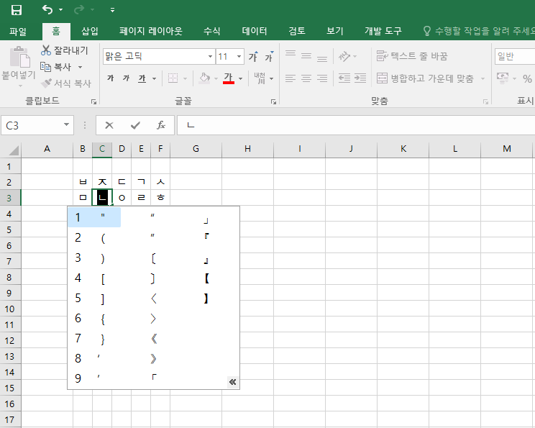The image size is (535, 428).
Task: Choose candidate 2 ( in IME list
Action: [x=94, y=238]
